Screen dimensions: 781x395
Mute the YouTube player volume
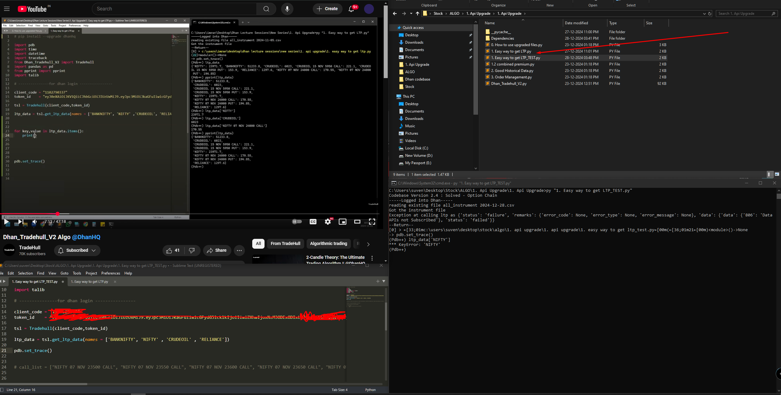pyautogui.click(x=34, y=222)
